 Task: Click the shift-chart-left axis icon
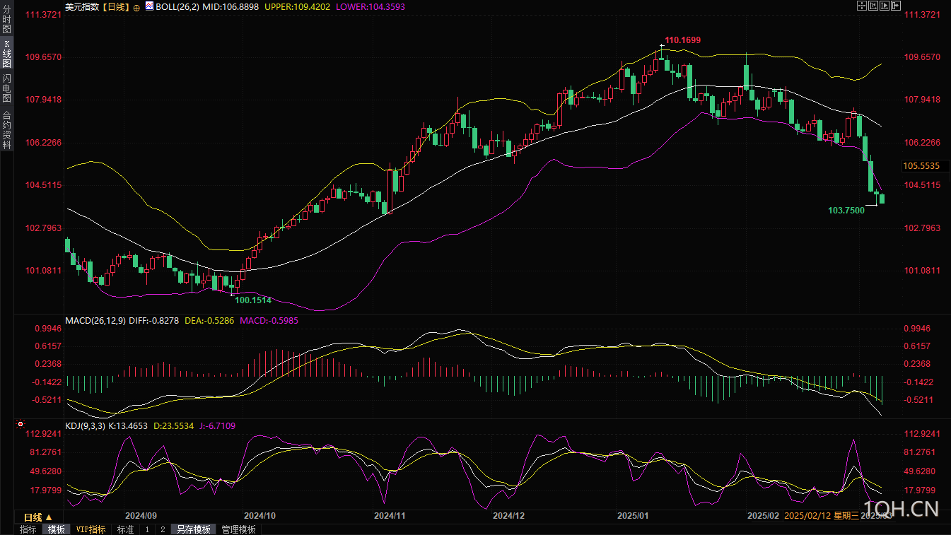[x=873, y=6]
